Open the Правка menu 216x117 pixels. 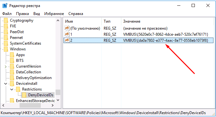tap(22, 14)
